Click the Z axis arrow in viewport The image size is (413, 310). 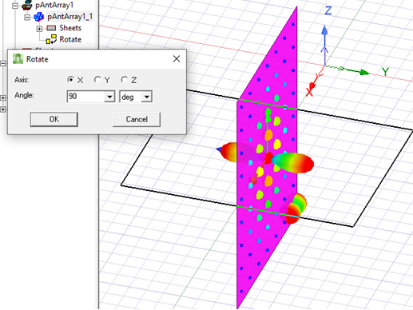(x=324, y=30)
